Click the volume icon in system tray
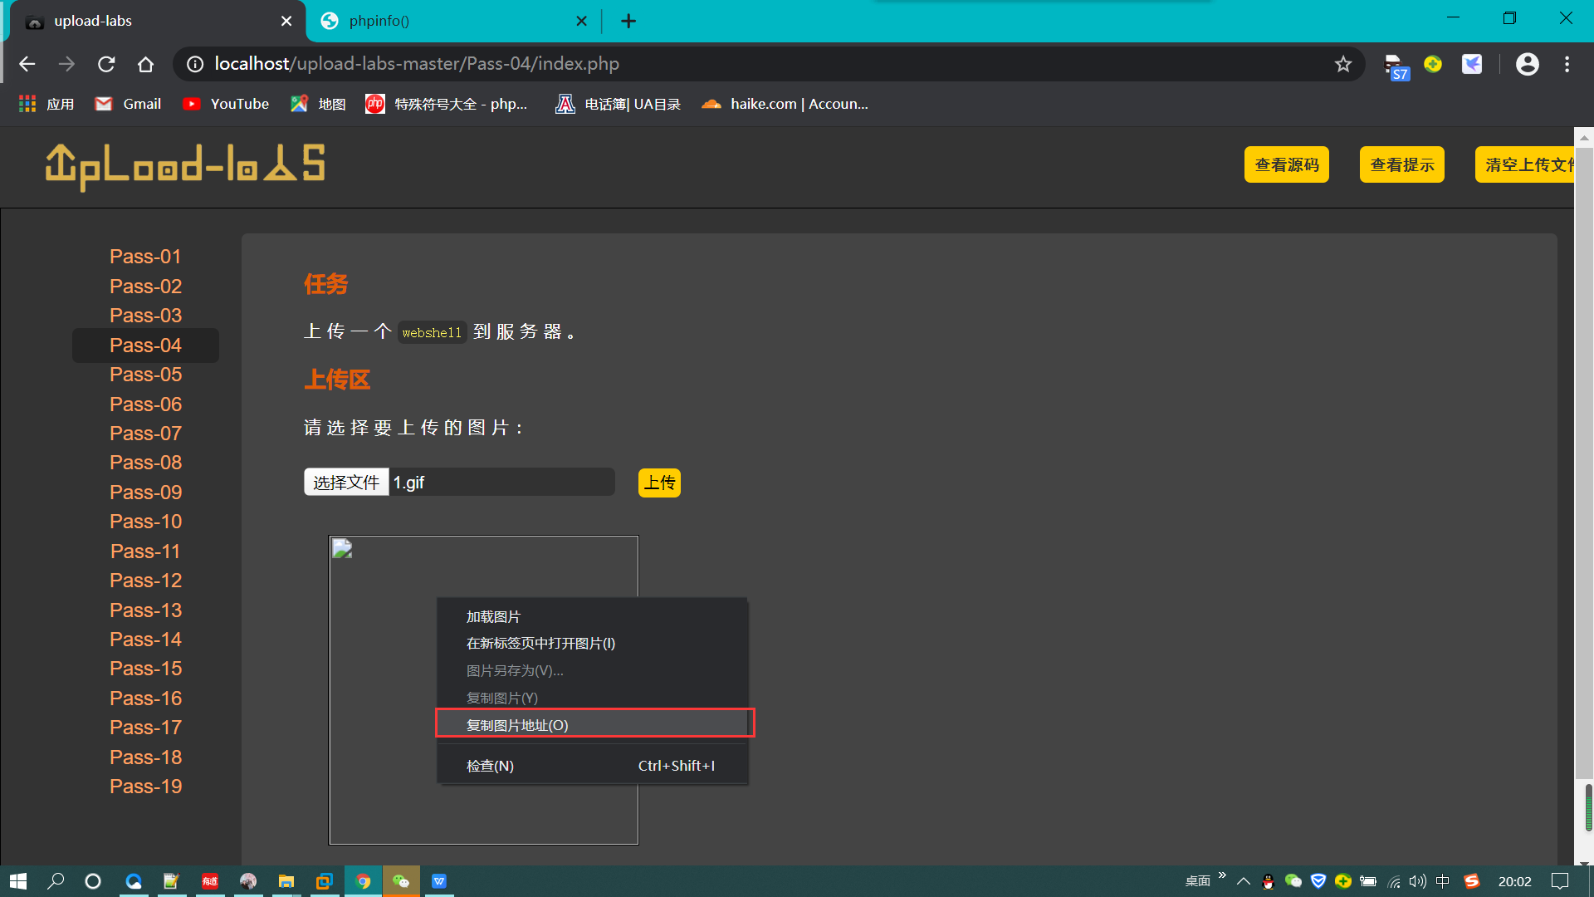The height and width of the screenshot is (897, 1594). [x=1418, y=881]
